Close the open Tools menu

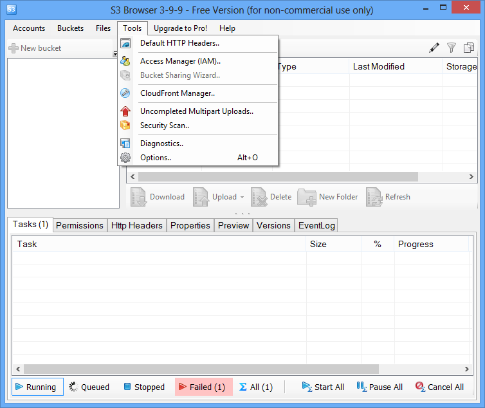point(133,28)
